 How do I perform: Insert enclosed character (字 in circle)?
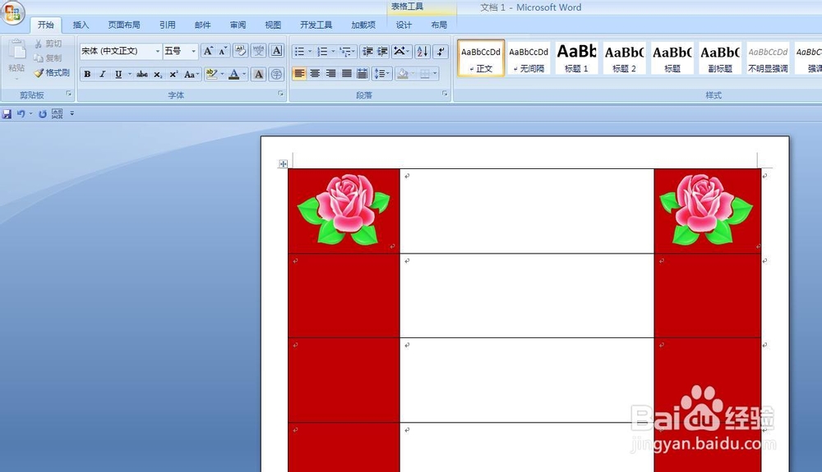click(276, 75)
